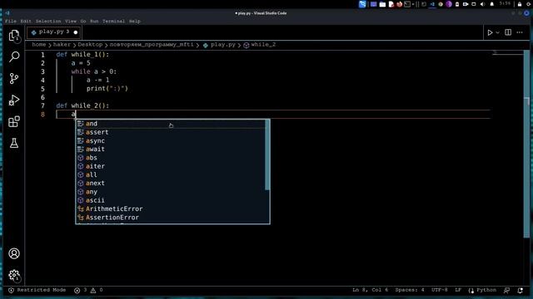This screenshot has width=533, height=299.
Task: Click the 'Desktop' breadcrumb segment
Action: [x=90, y=44]
